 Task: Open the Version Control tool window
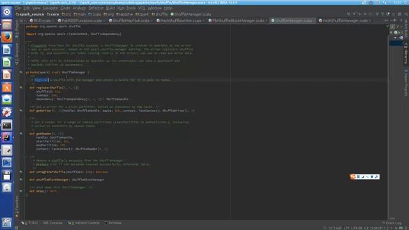[84, 223]
